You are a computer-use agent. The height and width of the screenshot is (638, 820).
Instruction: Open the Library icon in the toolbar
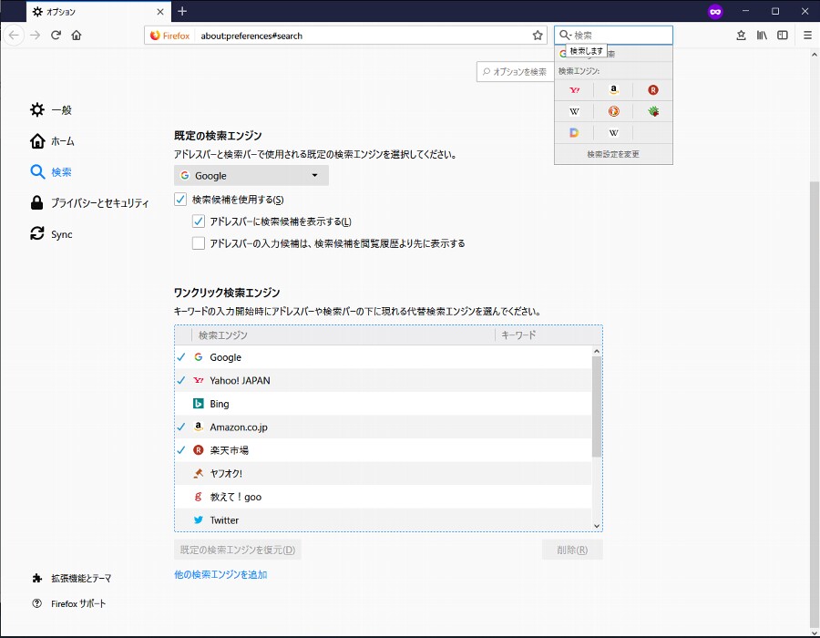point(762,36)
